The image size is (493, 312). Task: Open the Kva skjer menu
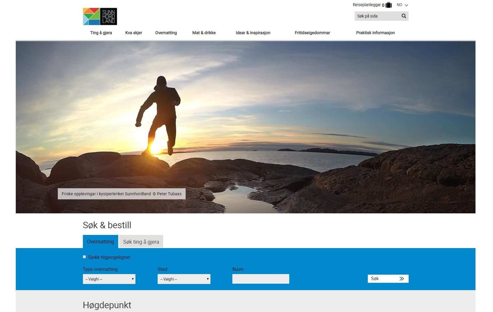[x=134, y=33]
